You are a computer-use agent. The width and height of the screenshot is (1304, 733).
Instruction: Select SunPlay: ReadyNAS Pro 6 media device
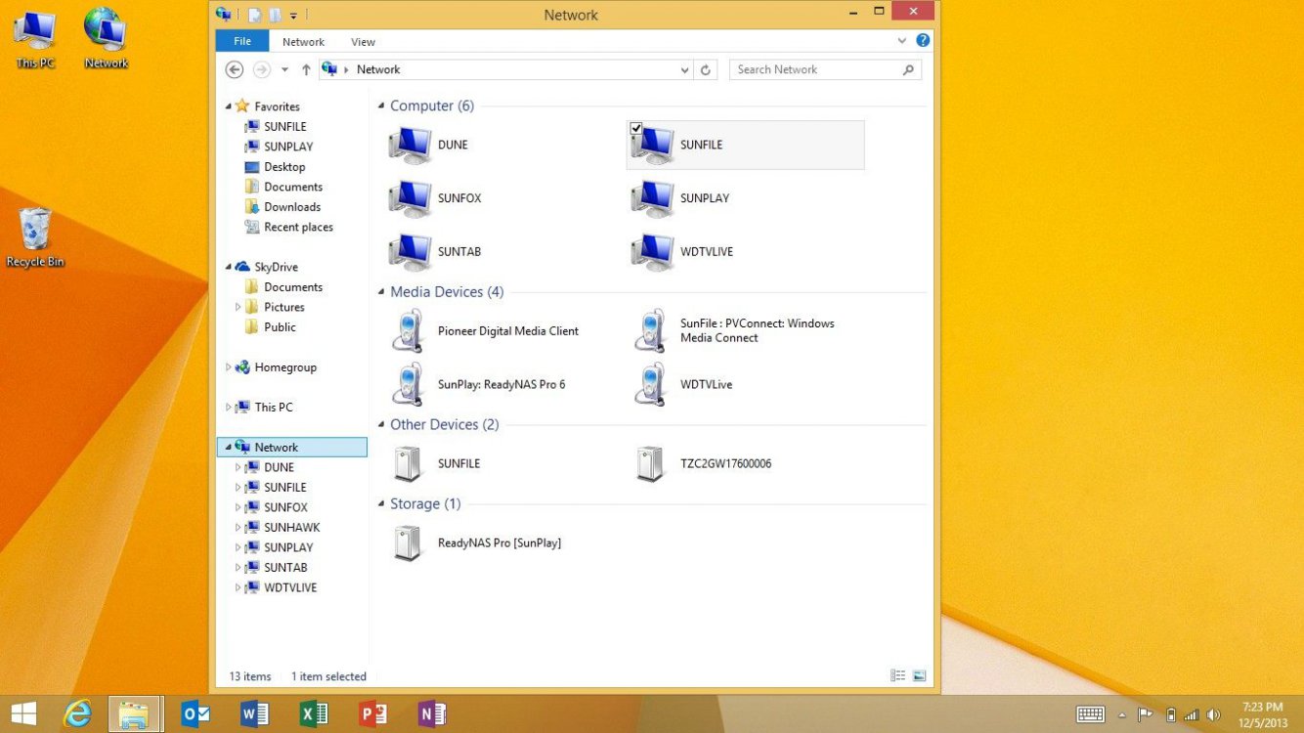478,385
